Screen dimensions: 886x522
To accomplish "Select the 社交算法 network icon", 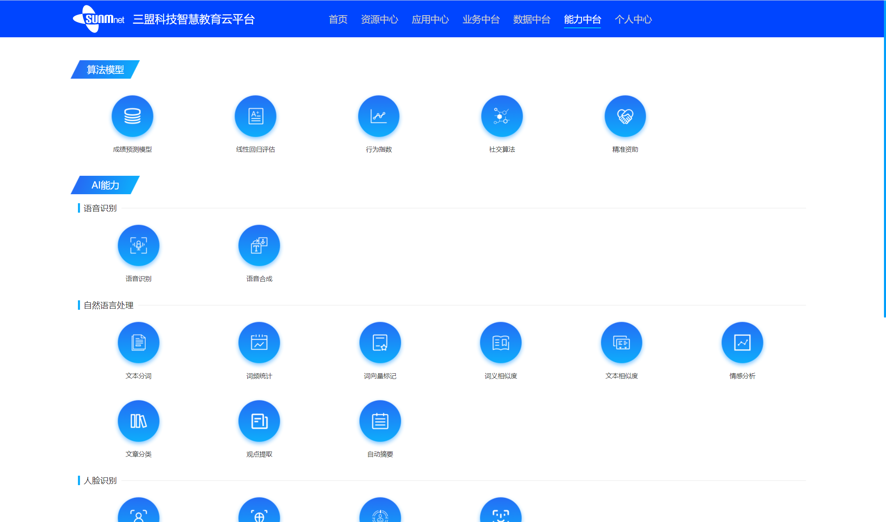I will pos(502,116).
